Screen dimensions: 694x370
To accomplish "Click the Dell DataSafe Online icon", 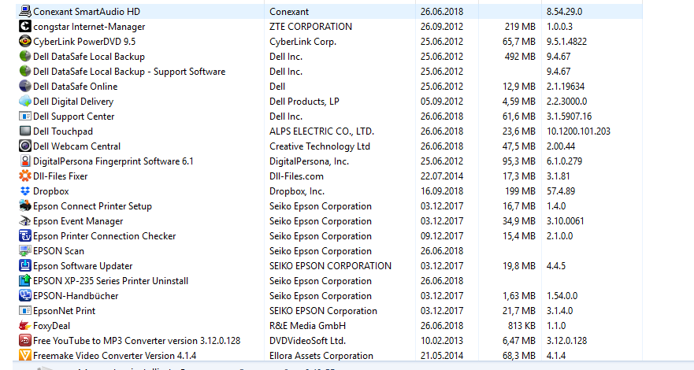I will (x=25, y=86).
